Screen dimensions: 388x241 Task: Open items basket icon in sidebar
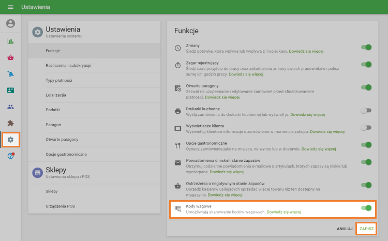pyautogui.click(x=10, y=57)
